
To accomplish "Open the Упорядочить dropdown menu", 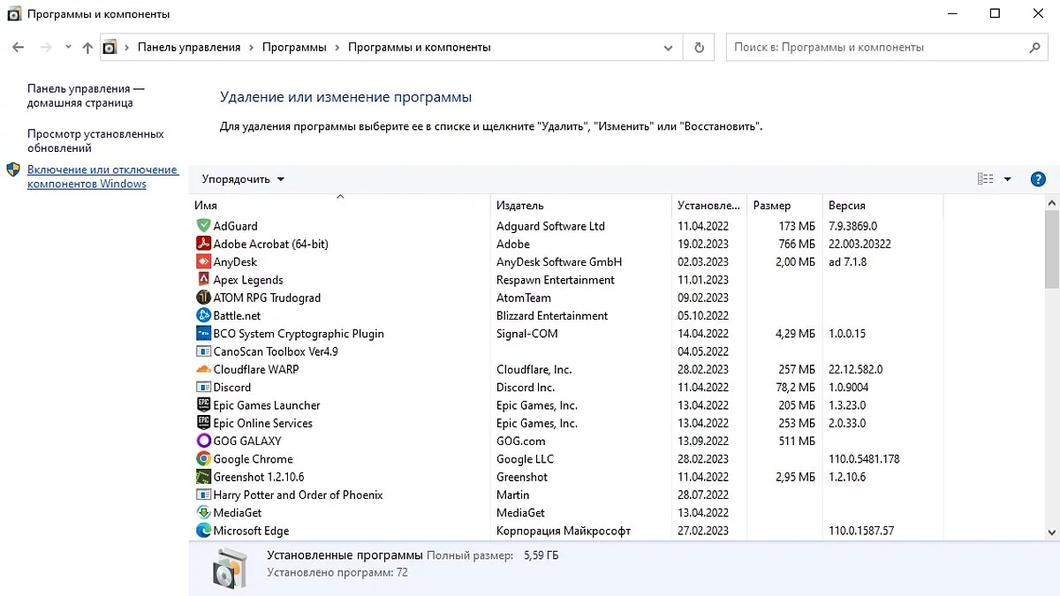I will click(243, 179).
